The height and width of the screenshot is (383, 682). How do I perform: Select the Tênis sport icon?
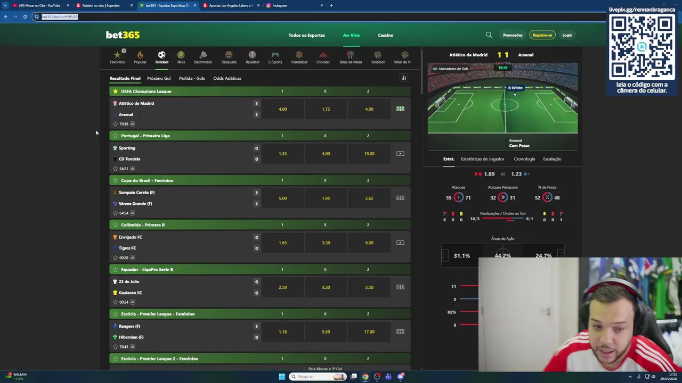[181, 57]
